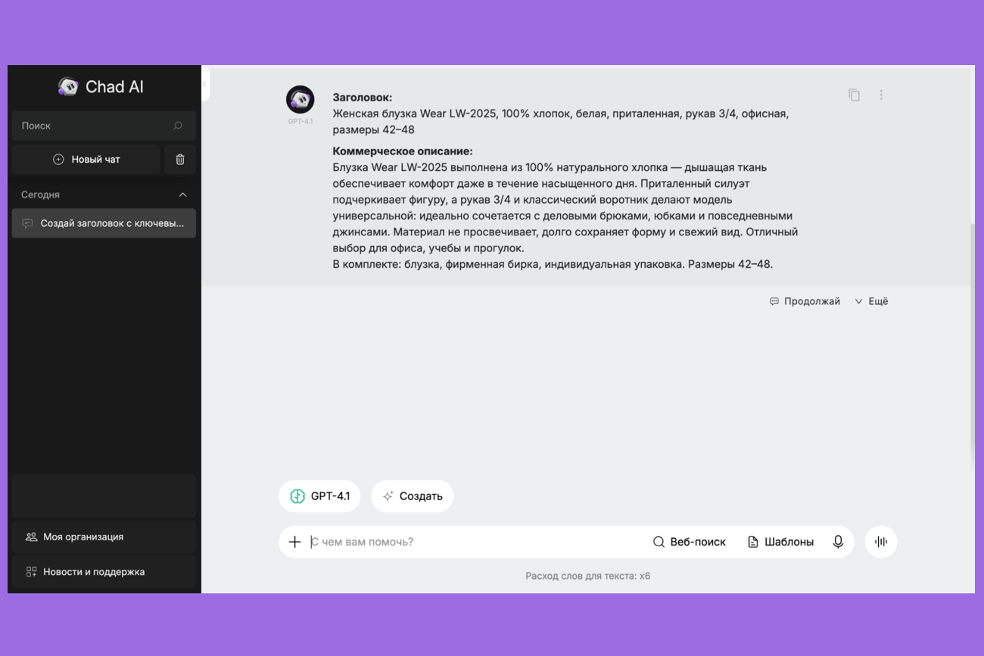Click the microphone icon in input bar
Viewport: 984px width, 656px height.
pos(838,542)
